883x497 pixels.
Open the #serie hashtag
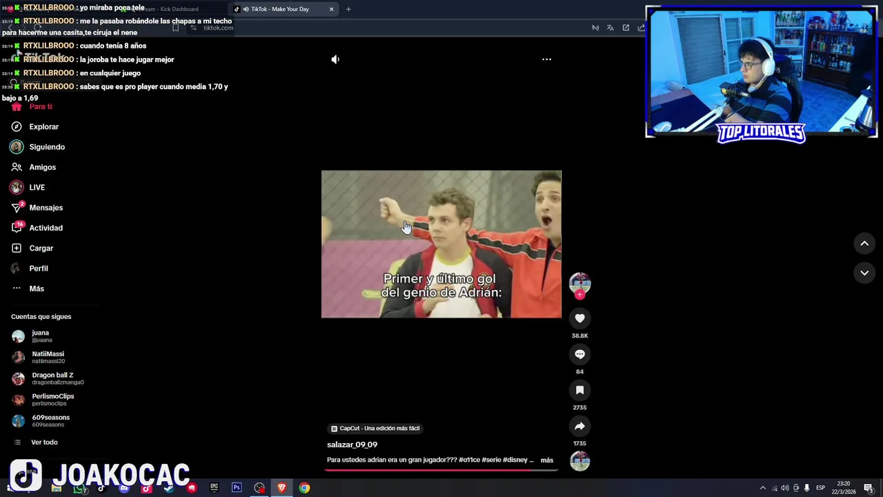tap(491, 460)
